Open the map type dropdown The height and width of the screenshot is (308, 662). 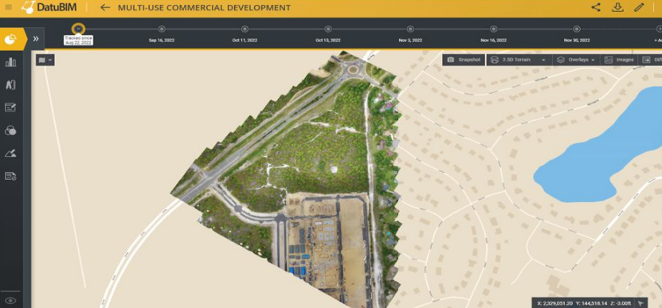[45, 60]
